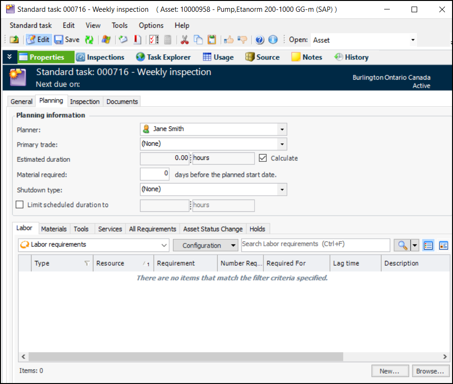This screenshot has width=453, height=384.
Task: Click the open folder toolbar icon
Action: [14, 40]
